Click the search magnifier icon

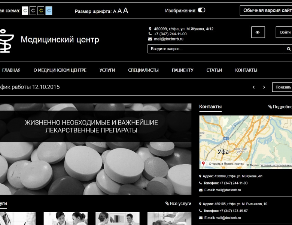pos(289,49)
